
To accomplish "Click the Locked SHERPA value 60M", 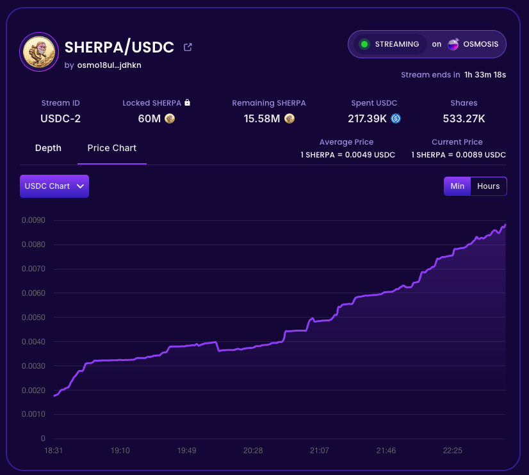I will 149,118.
